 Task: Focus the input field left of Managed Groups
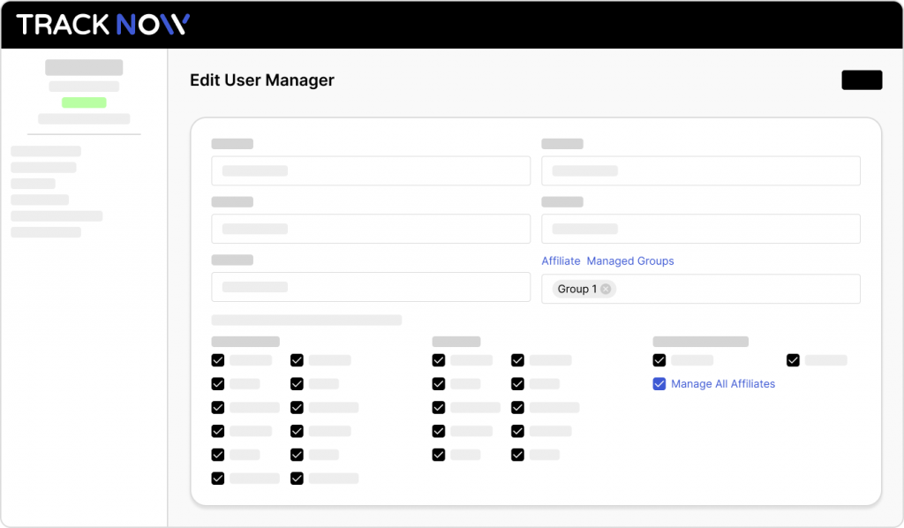coord(371,287)
